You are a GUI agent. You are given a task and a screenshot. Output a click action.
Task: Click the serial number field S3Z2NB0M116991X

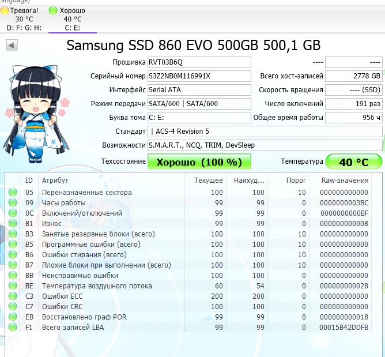point(199,76)
